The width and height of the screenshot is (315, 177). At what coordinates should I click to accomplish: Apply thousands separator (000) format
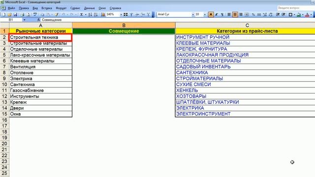(x=259, y=14)
